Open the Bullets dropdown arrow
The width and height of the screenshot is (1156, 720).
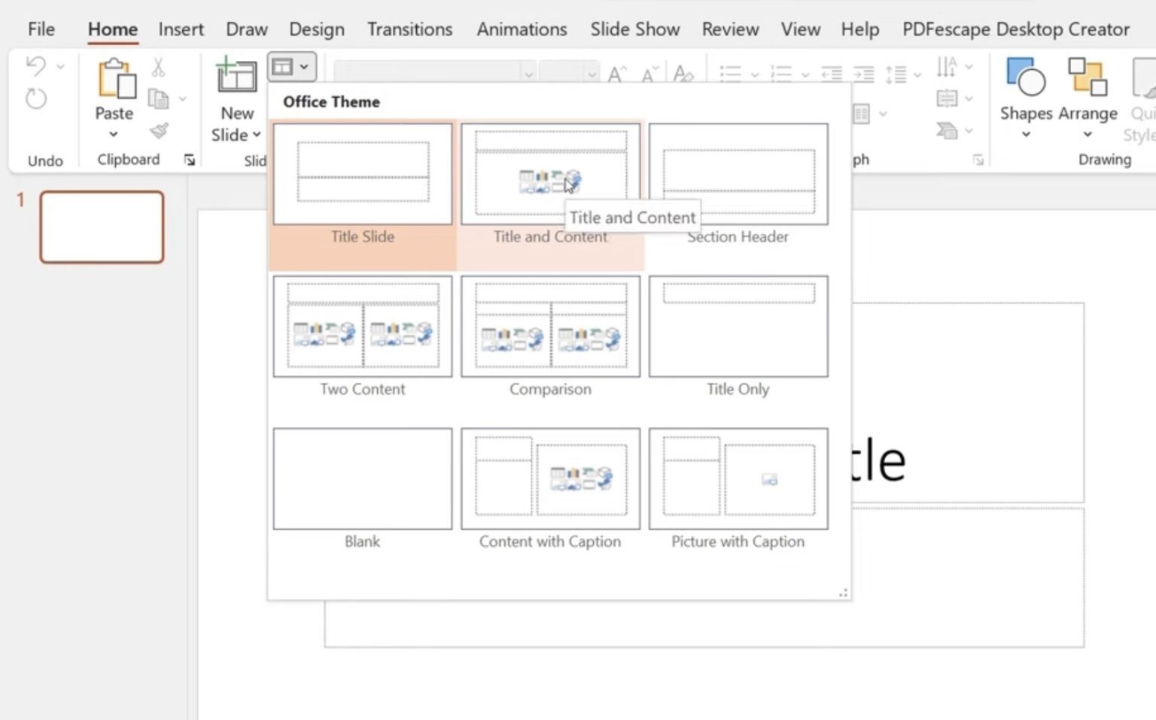pyautogui.click(x=755, y=74)
